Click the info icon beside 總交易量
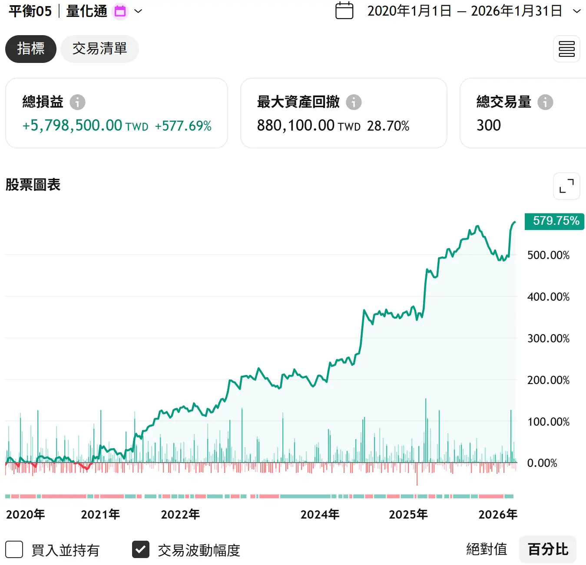Screen dimensions: 586x565 pyautogui.click(x=545, y=102)
